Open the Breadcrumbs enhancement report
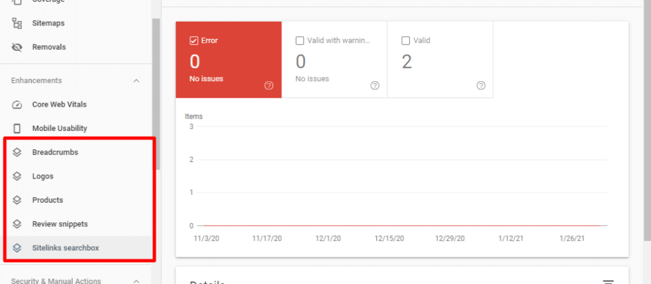Screen dimensions: 651x284 coord(76,152)
